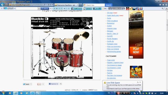The width and height of the screenshot is (168, 95).
Task: Open the BS.player toolbar search dropdown arrow
Action: click(x=39, y=8)
